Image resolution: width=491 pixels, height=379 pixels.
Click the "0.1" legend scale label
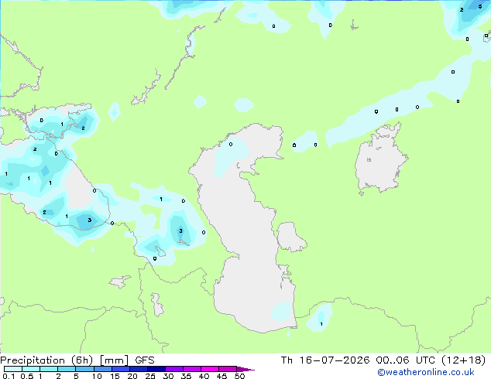(9, 376)
